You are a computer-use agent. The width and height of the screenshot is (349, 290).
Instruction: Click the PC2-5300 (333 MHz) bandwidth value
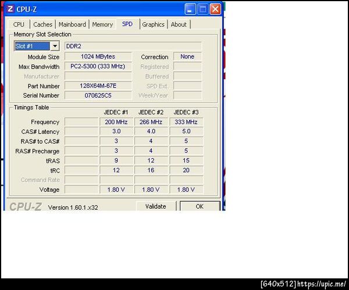click(x=98, y=66)
